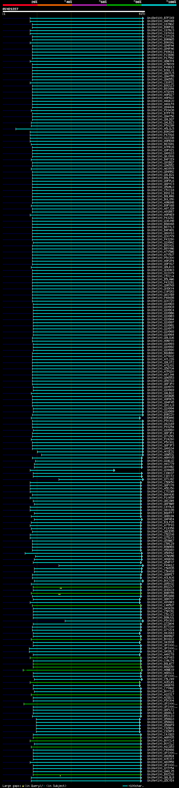Select the query name AV421227
Viewport: 179px width, 788px height.
point(10,9)
